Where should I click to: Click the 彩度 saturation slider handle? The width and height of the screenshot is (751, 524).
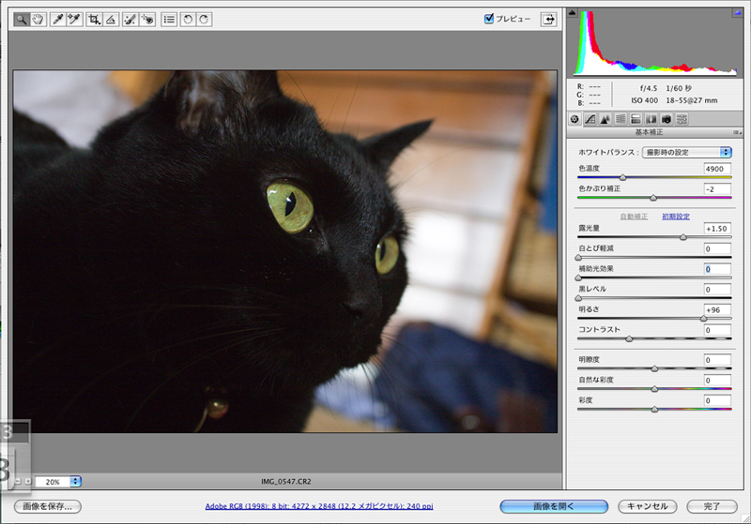(654, 410)
